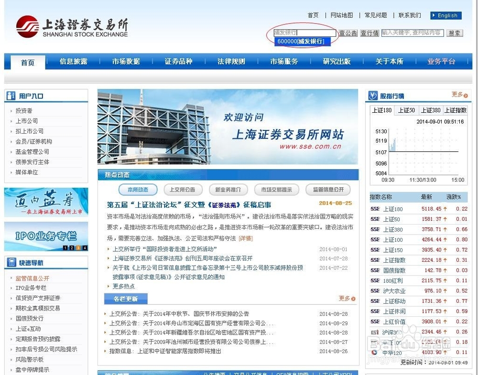The width and height of the screenshot is (478, 375).
Task: Open 联系我们 top link
Action: 410,15
